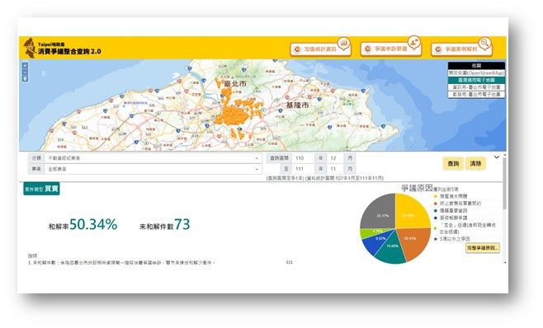543x328 pixels.
Task: Click the 買賣 case type tab
Action: [x=41, y=189]
